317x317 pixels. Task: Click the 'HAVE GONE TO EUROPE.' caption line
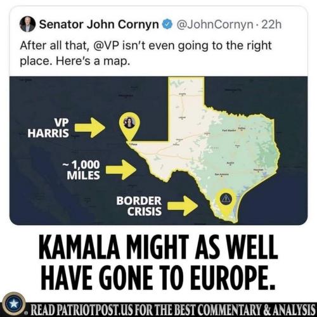click(x=159, y=277)
